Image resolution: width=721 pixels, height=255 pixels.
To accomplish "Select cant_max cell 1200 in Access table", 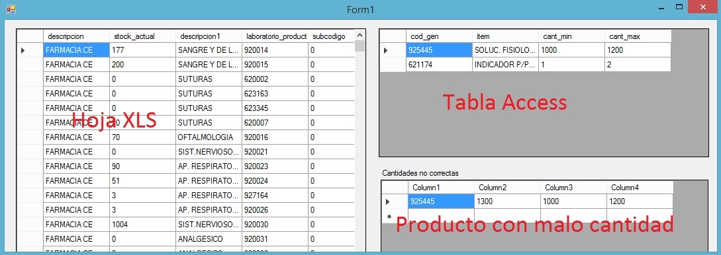I will coord(638,50).
